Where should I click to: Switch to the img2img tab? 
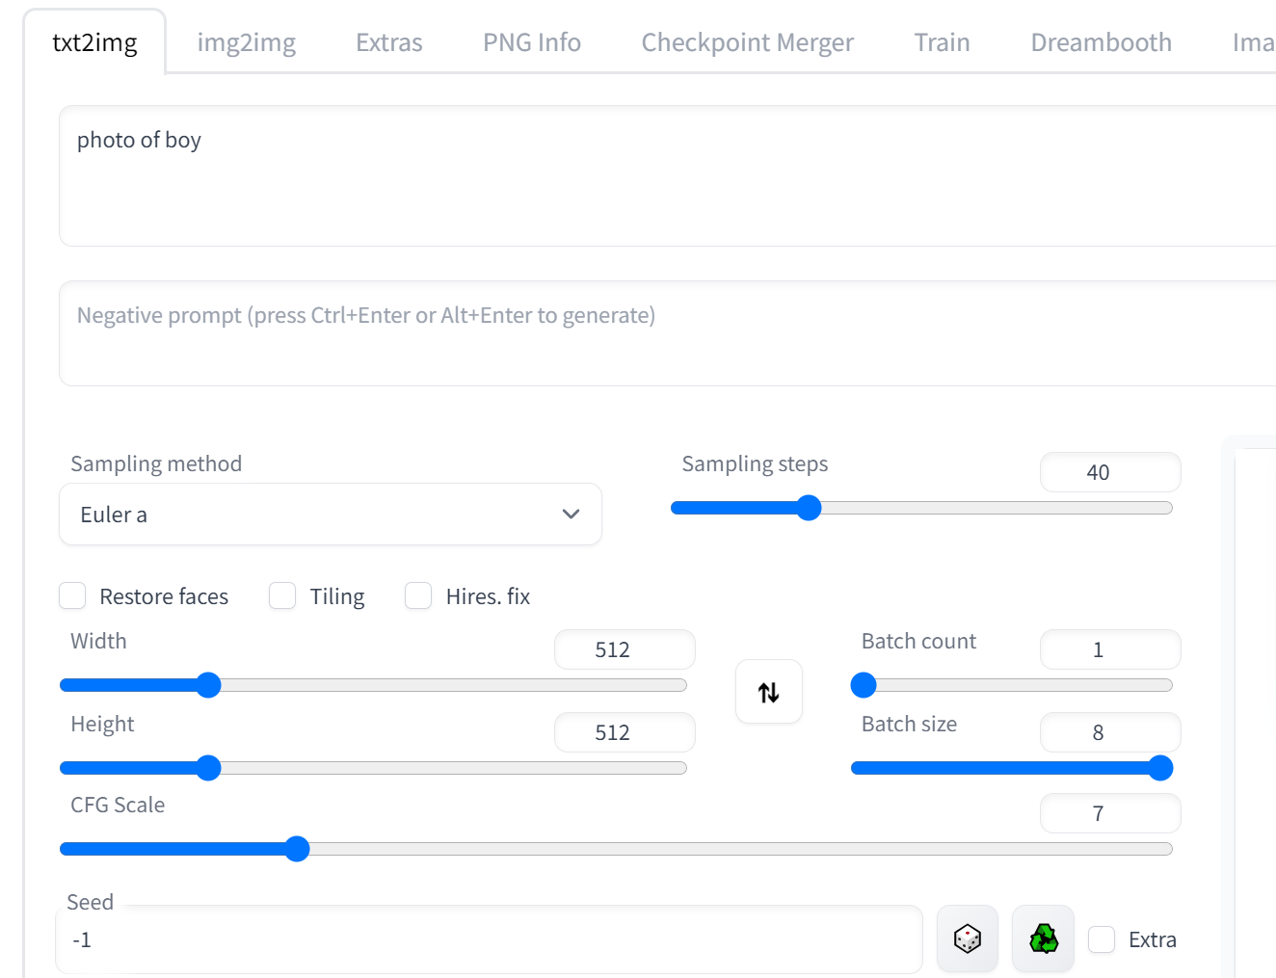(246, 42)
